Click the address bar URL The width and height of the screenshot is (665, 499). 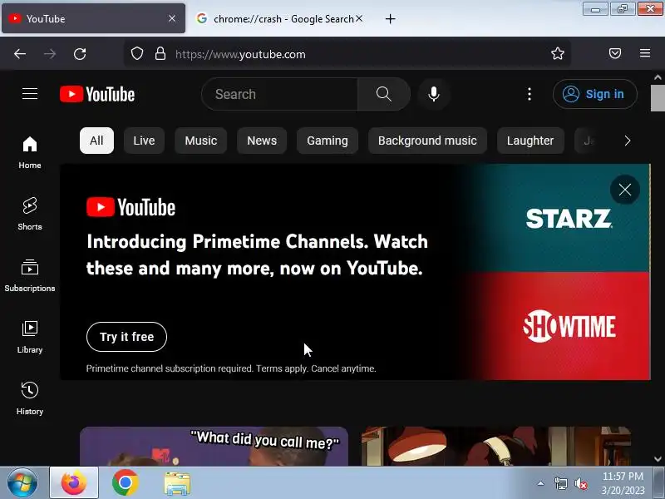(240, 54)
